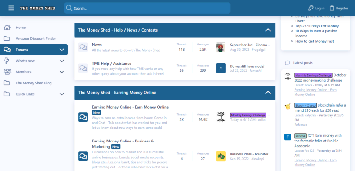355x171 pixels.
Task: Expand the Quick Links sidebar chevron
Action: point(62,94)
